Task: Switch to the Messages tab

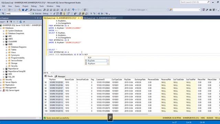Action: click(60, 76)
